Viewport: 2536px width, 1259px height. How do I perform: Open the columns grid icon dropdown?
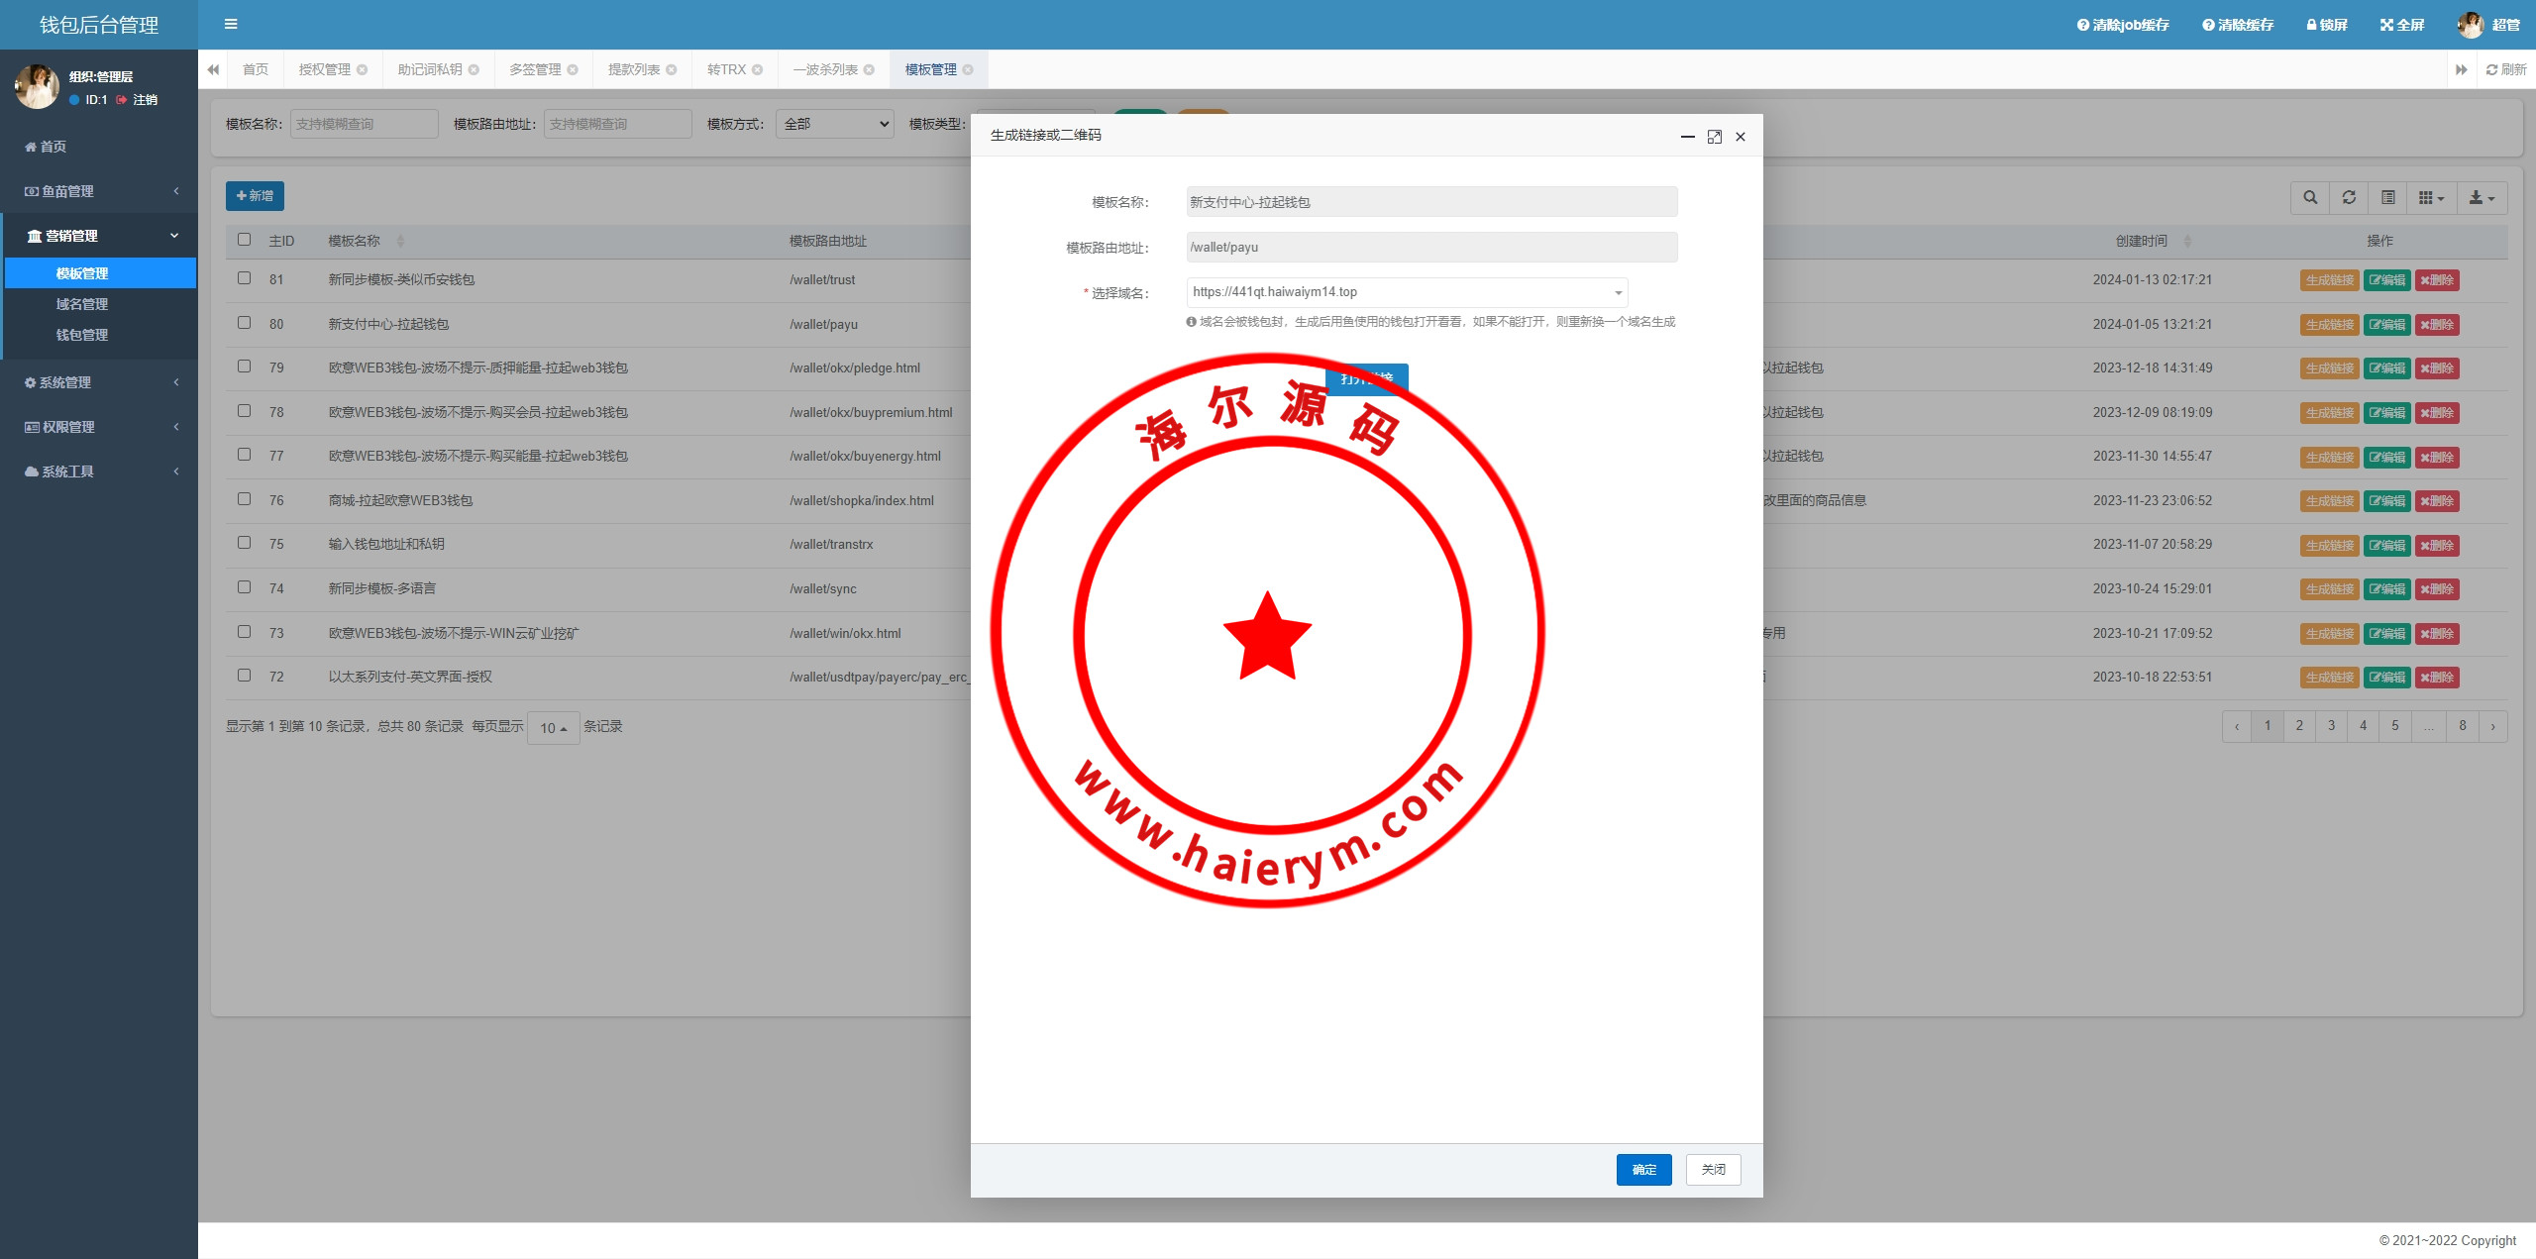[x=2430, y=197]
